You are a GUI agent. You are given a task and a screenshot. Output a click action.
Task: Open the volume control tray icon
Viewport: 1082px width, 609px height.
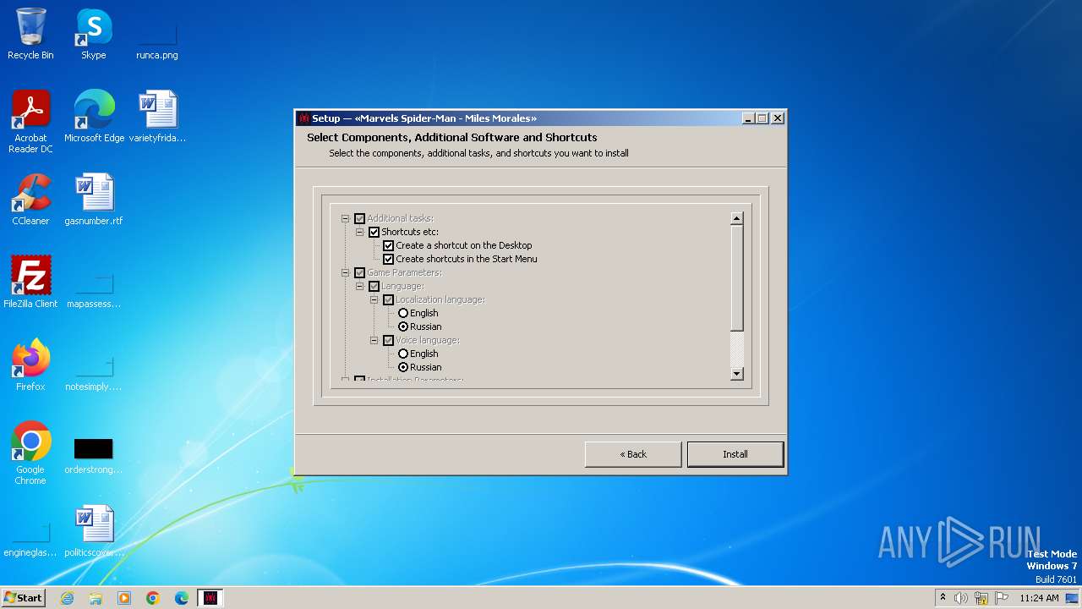(x=961, y=598)
